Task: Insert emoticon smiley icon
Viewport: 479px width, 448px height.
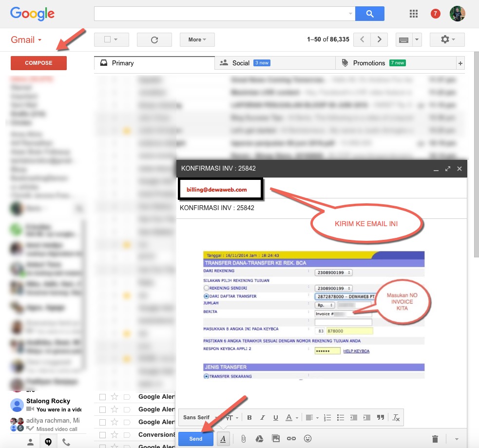Action: point(307,439)
